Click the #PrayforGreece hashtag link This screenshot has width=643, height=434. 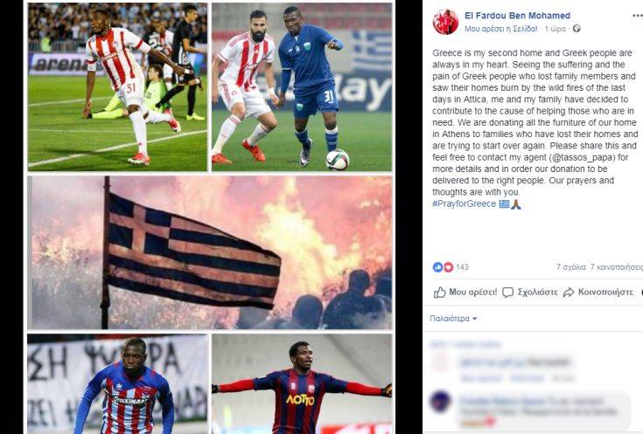coord(464,203)
